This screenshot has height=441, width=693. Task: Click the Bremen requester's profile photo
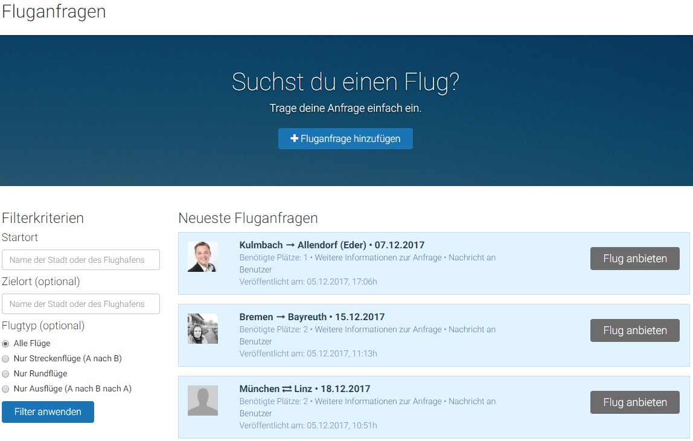[202, 328]
